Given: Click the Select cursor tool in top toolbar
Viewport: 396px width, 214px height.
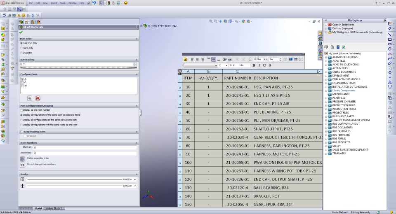Looking at the screenshot, I should (x=101, y=3).
